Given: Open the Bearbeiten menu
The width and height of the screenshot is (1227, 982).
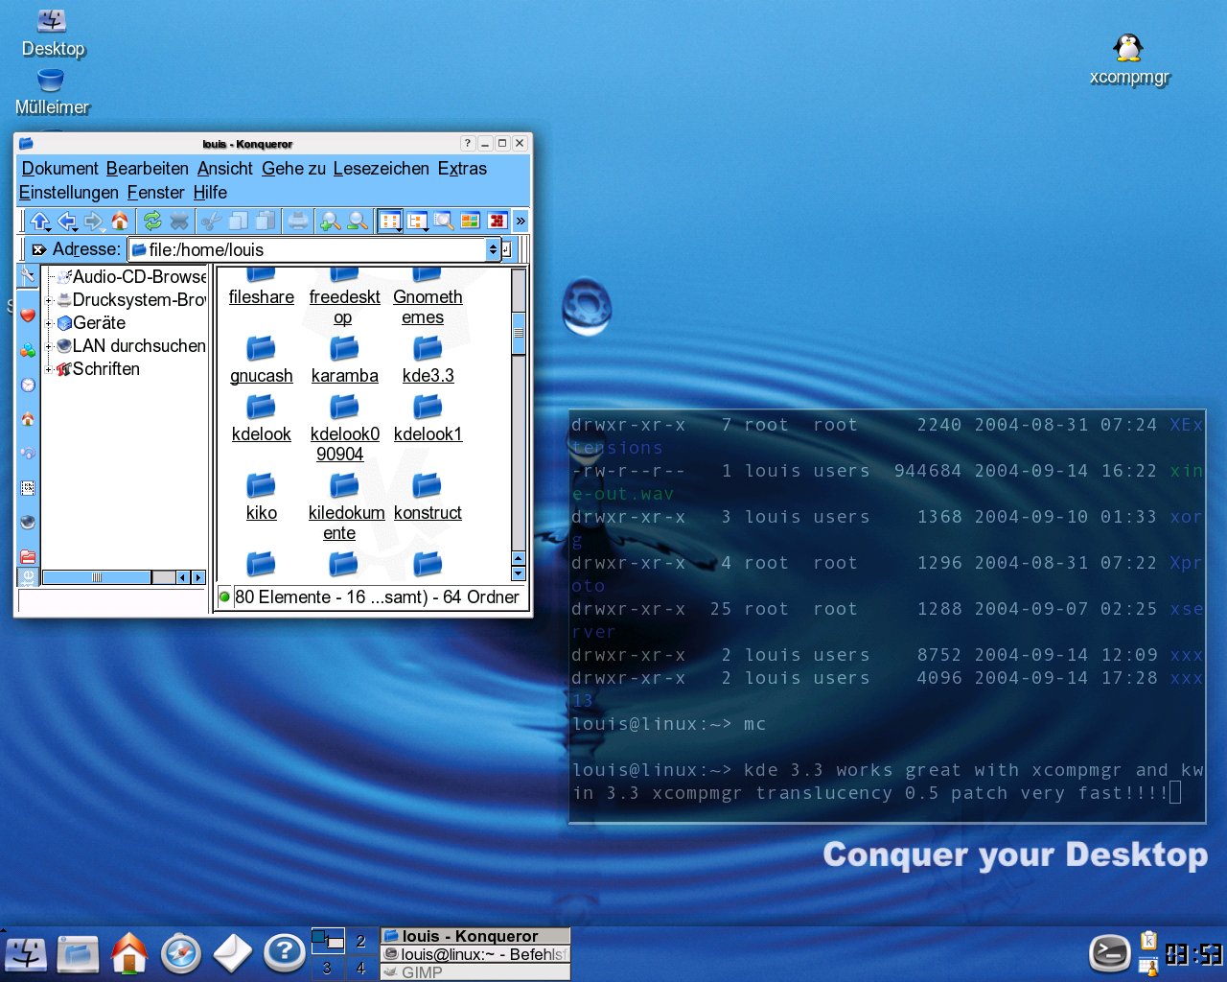Looking at the screenshot, I should click(x=147, y=169).
